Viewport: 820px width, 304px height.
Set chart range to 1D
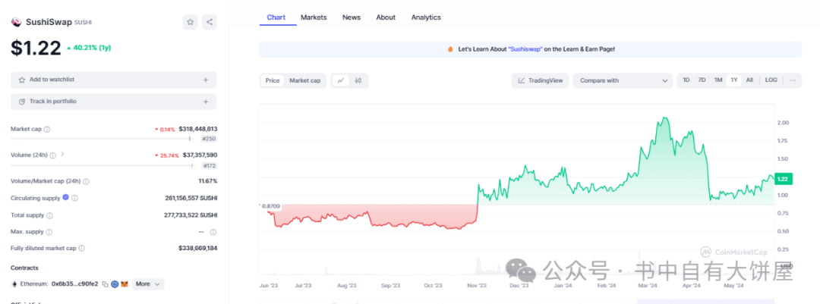click(x=686, y=80)
